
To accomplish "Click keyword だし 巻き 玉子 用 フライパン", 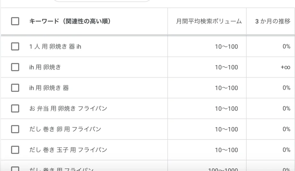I will (68, 150).
